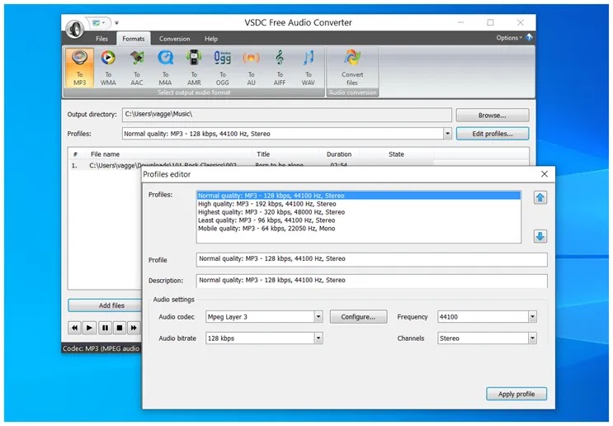Expand the main window Profiles dropdown
Screen dimensions: 613x426
pyautogui.click(x=448, y=134)
